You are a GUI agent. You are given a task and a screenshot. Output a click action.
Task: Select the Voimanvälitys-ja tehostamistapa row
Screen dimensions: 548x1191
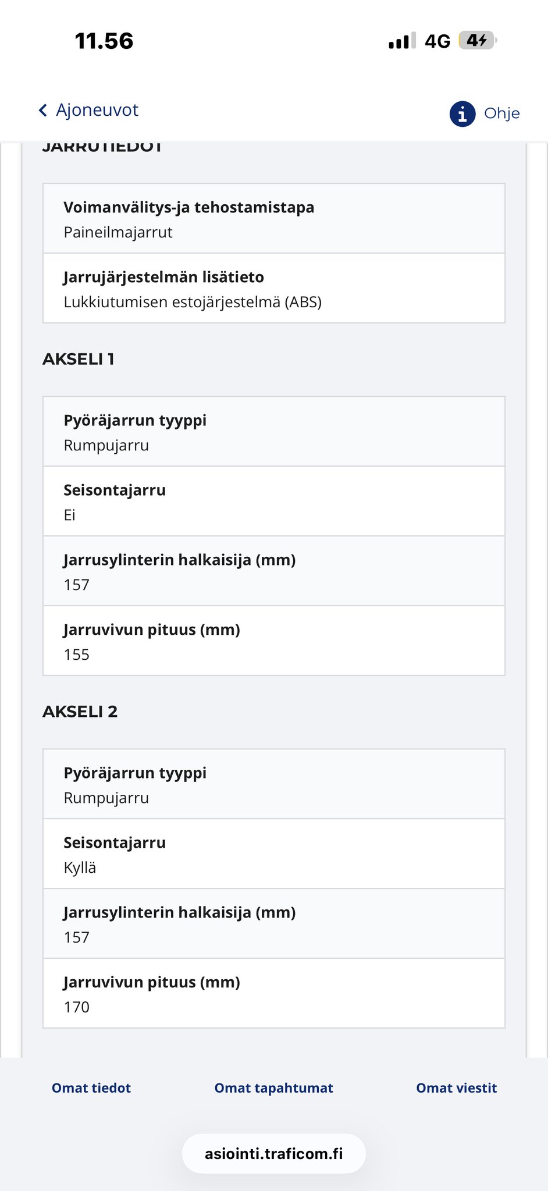(273, 219)
